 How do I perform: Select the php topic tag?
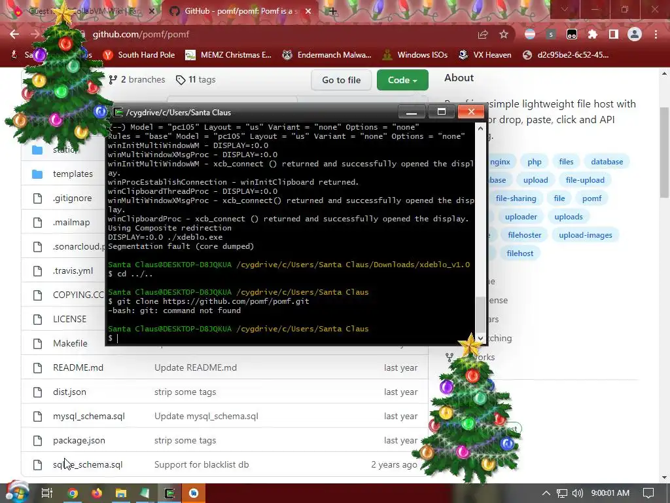(535, 162)
